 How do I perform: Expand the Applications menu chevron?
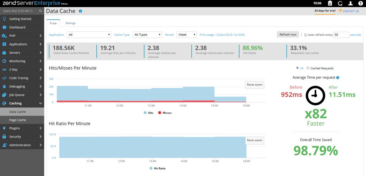pos(41,44)
